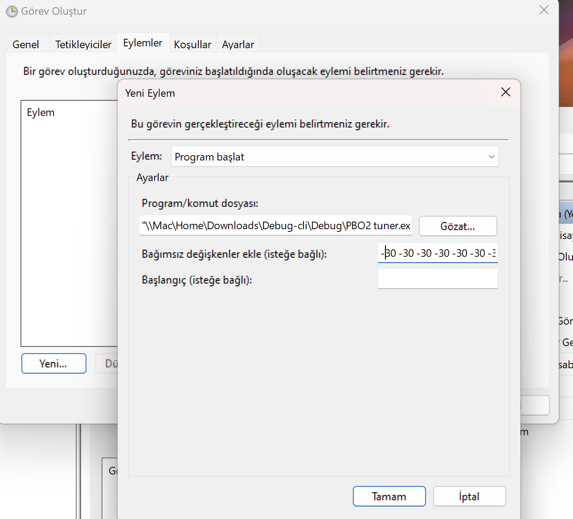
Task: Click the Program/komut dosyası path field
Action: point(276,226)
